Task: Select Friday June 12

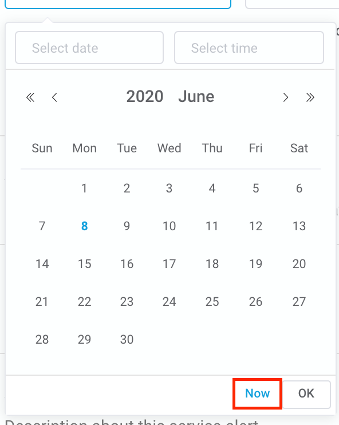Action: tap(255, 226)
